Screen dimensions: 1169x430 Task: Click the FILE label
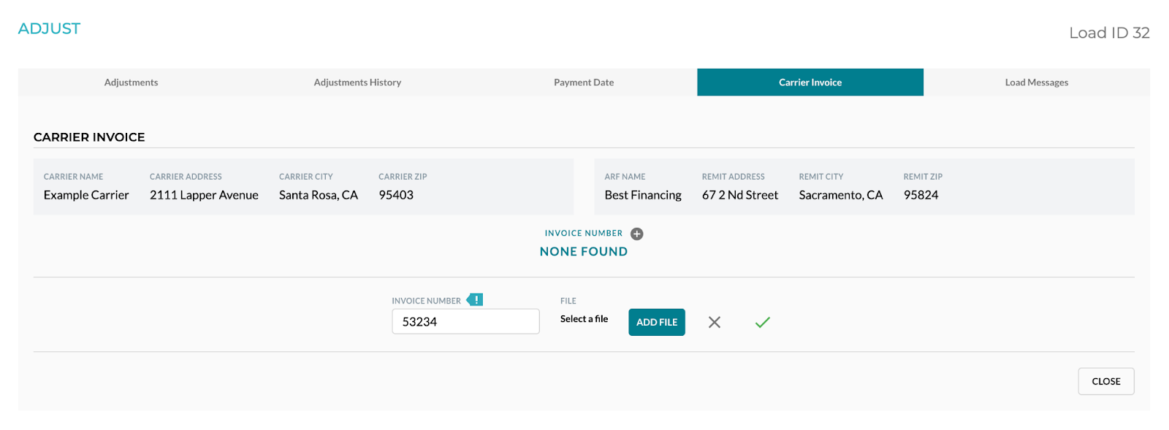(568, 301)
